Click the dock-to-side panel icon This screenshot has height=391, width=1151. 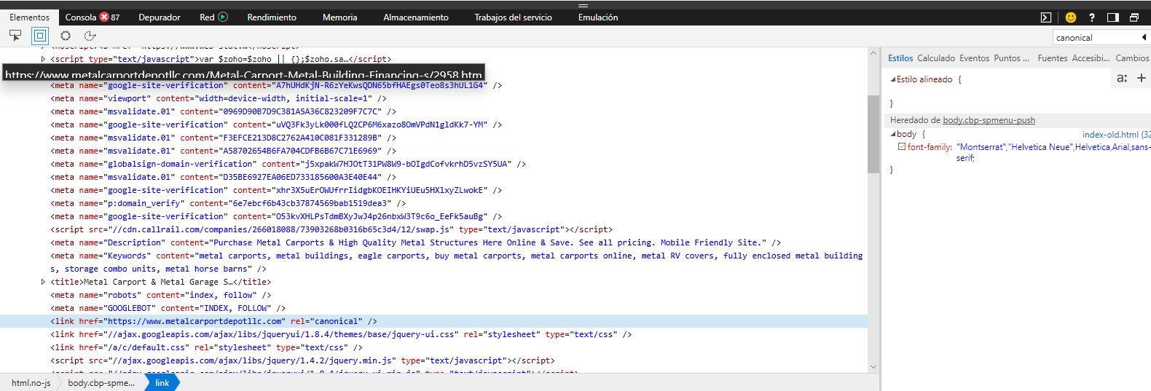click(x=1112, y=17)
